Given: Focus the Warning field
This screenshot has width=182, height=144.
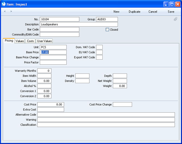Looking at the screenshot, I should [106, 120].
